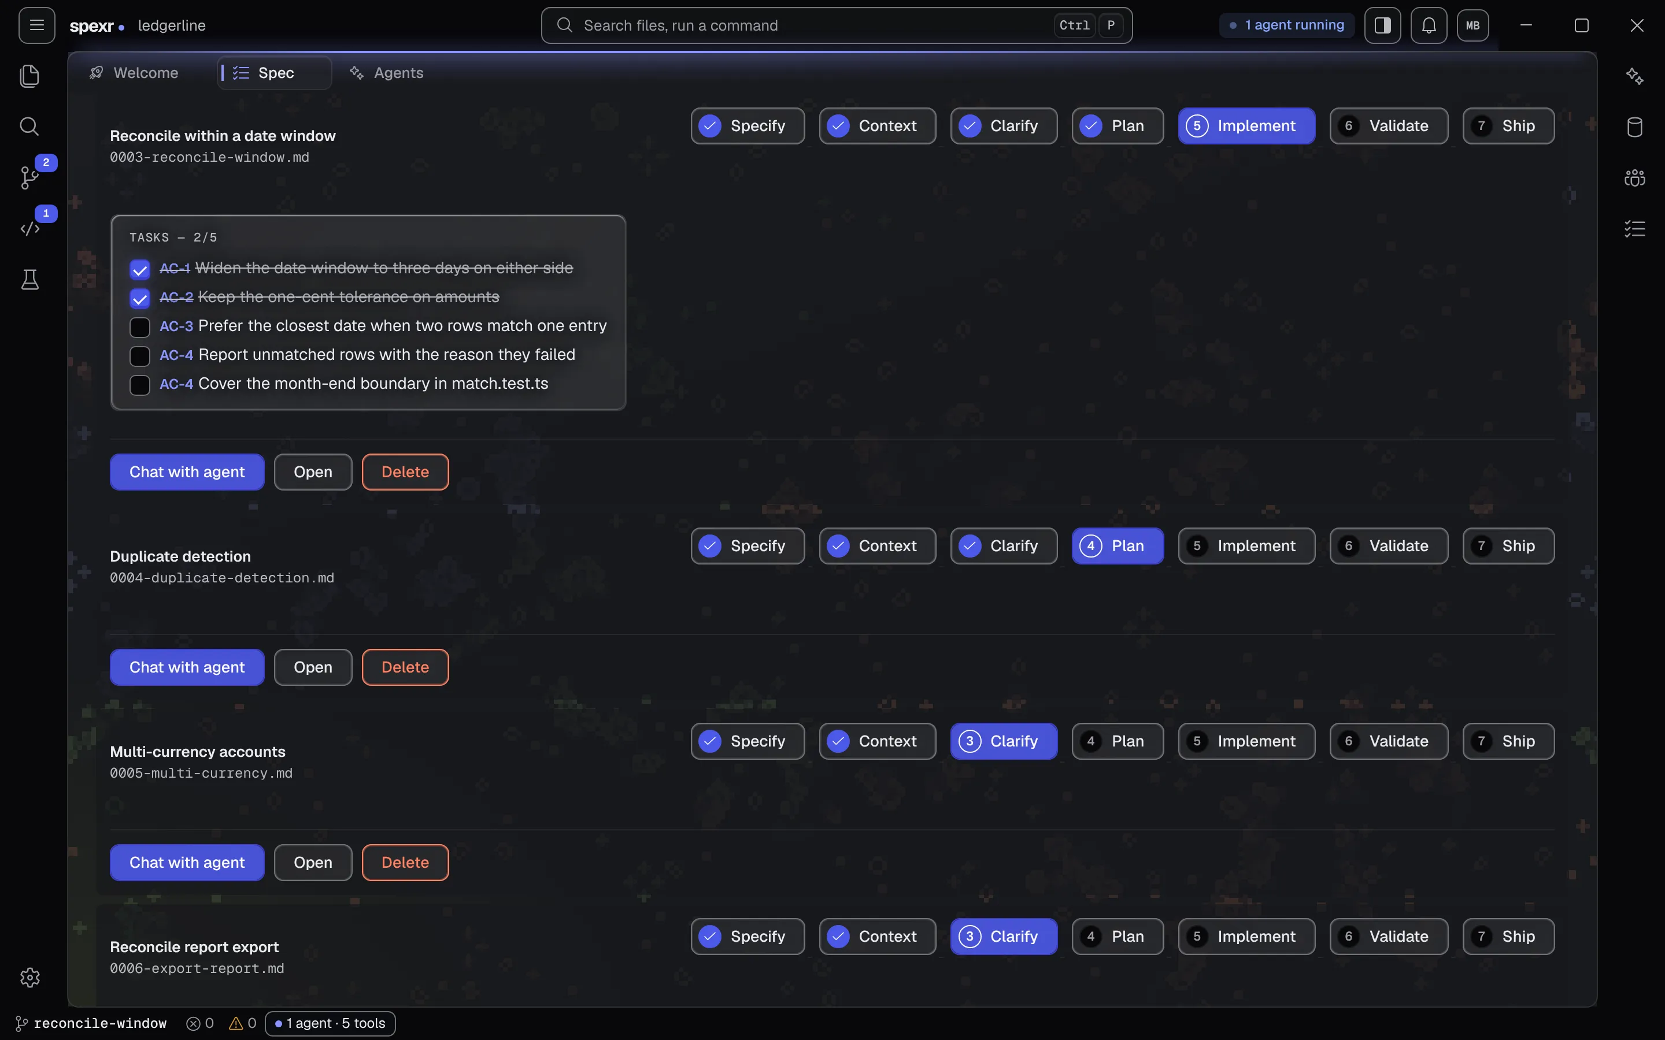Select Ship step for Reconcile report export

coord(1508,937)
